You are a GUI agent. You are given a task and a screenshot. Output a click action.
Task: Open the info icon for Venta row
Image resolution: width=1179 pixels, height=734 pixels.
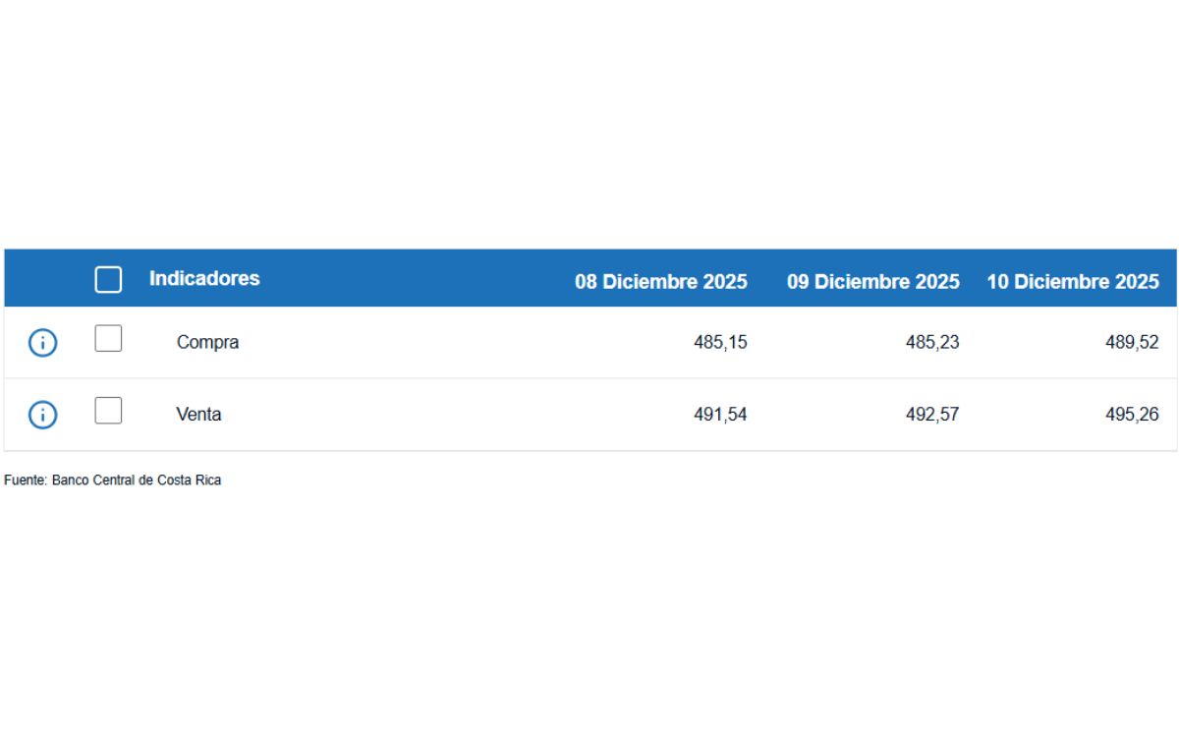click(x=42, y=415)
